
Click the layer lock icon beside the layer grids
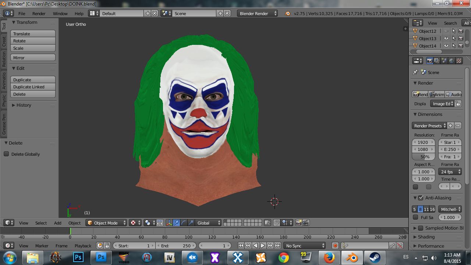268,223
